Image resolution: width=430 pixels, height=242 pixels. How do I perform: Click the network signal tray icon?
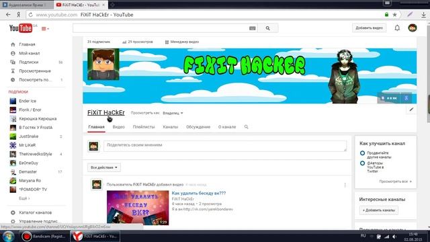tap(387, 237)
